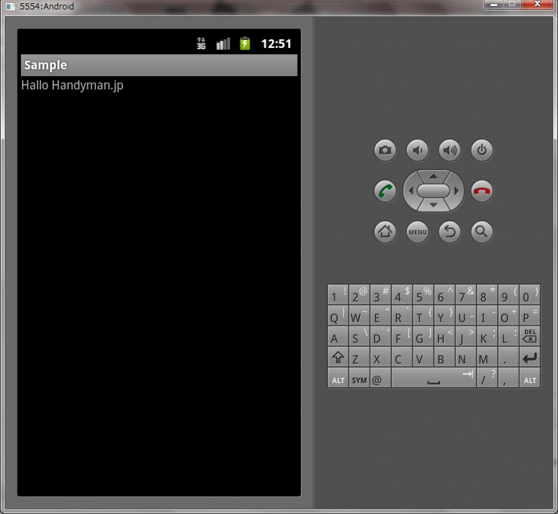Minimize the emulator window
558x514 pixels.
(494, 4)
